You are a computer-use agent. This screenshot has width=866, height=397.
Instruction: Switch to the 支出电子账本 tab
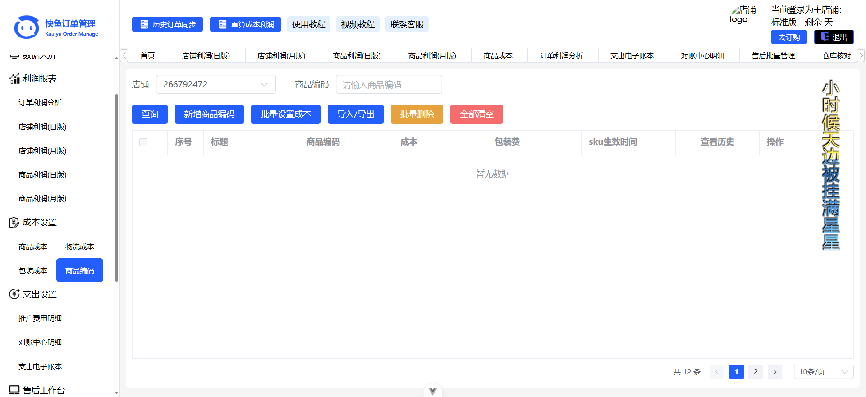point(632,56)
